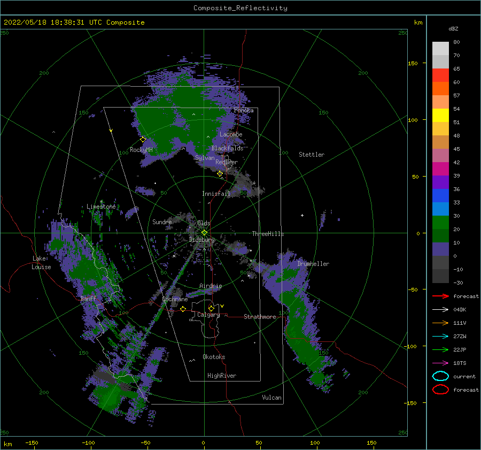Viewport: 481px width, 450px height.
Task: Select the purple 39-36 dBZ swatch
Action: (x=440, y=182)
